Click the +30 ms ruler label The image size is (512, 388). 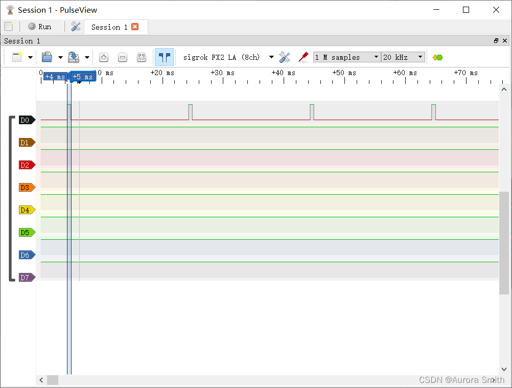[223, 73]
